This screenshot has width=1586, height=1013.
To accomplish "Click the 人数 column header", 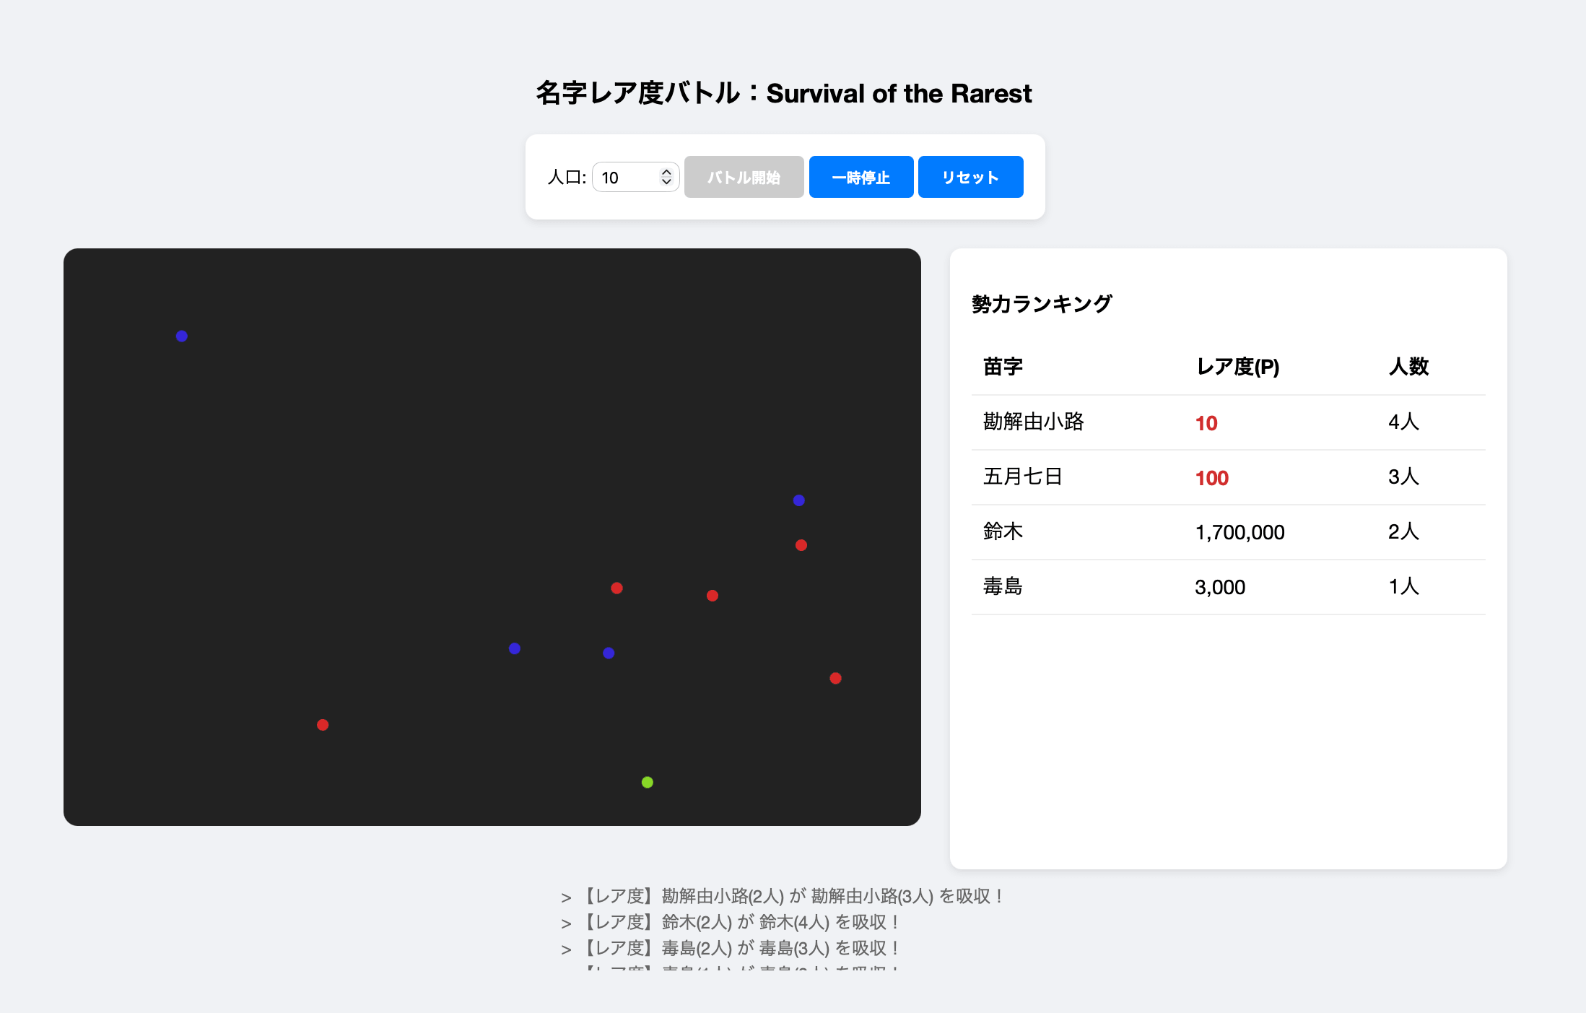I will (x=1408, y=367).
